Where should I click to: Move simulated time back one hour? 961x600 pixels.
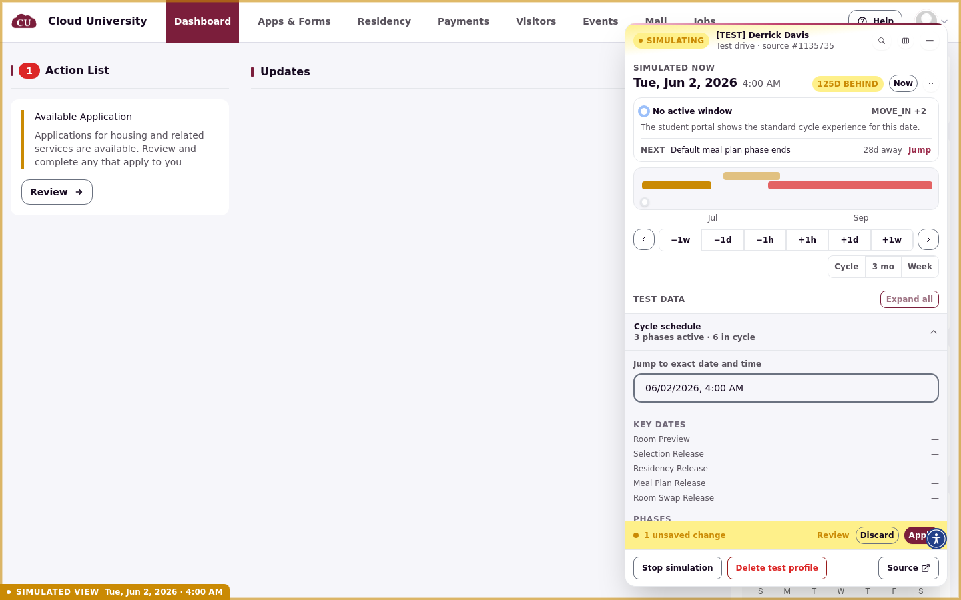point(765,240)
